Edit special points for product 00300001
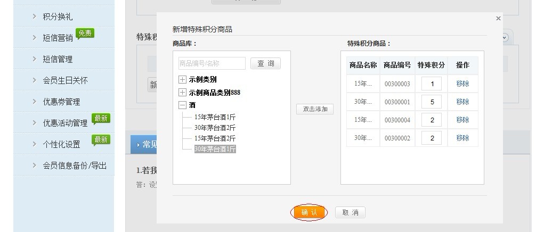Screen dimensions: 544x232 432,102
